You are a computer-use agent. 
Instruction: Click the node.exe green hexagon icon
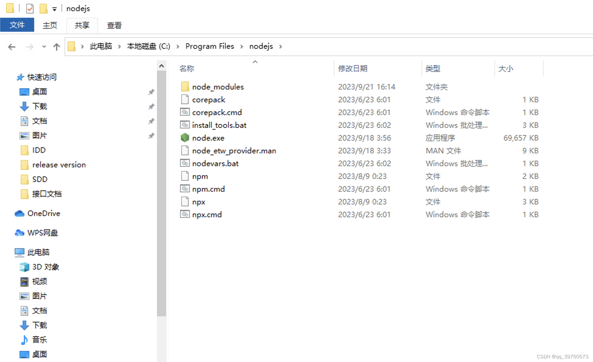185,138
